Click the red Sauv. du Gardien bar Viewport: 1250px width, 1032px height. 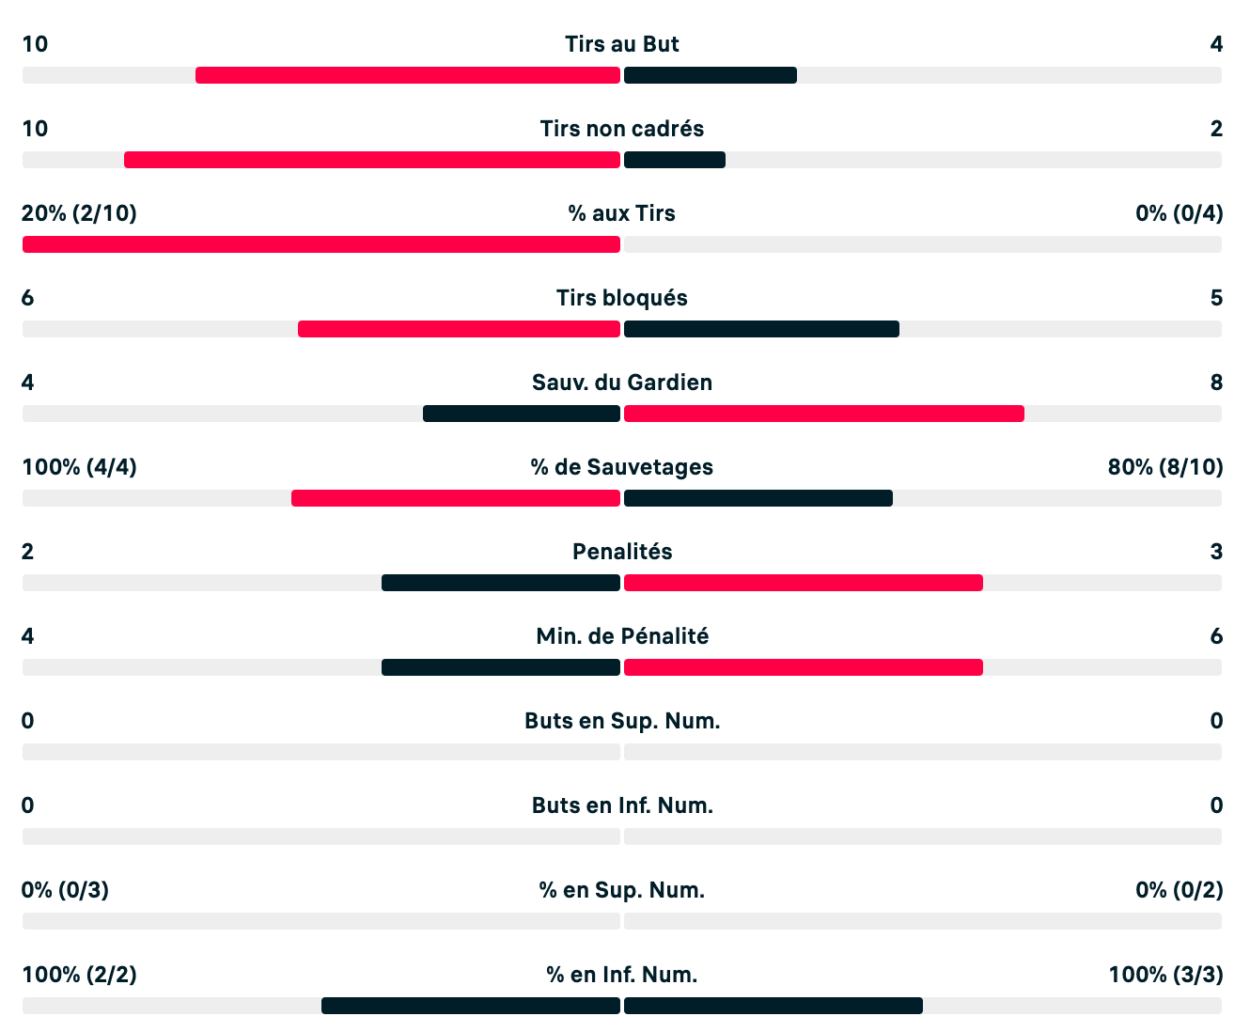(x=824, y=414)
